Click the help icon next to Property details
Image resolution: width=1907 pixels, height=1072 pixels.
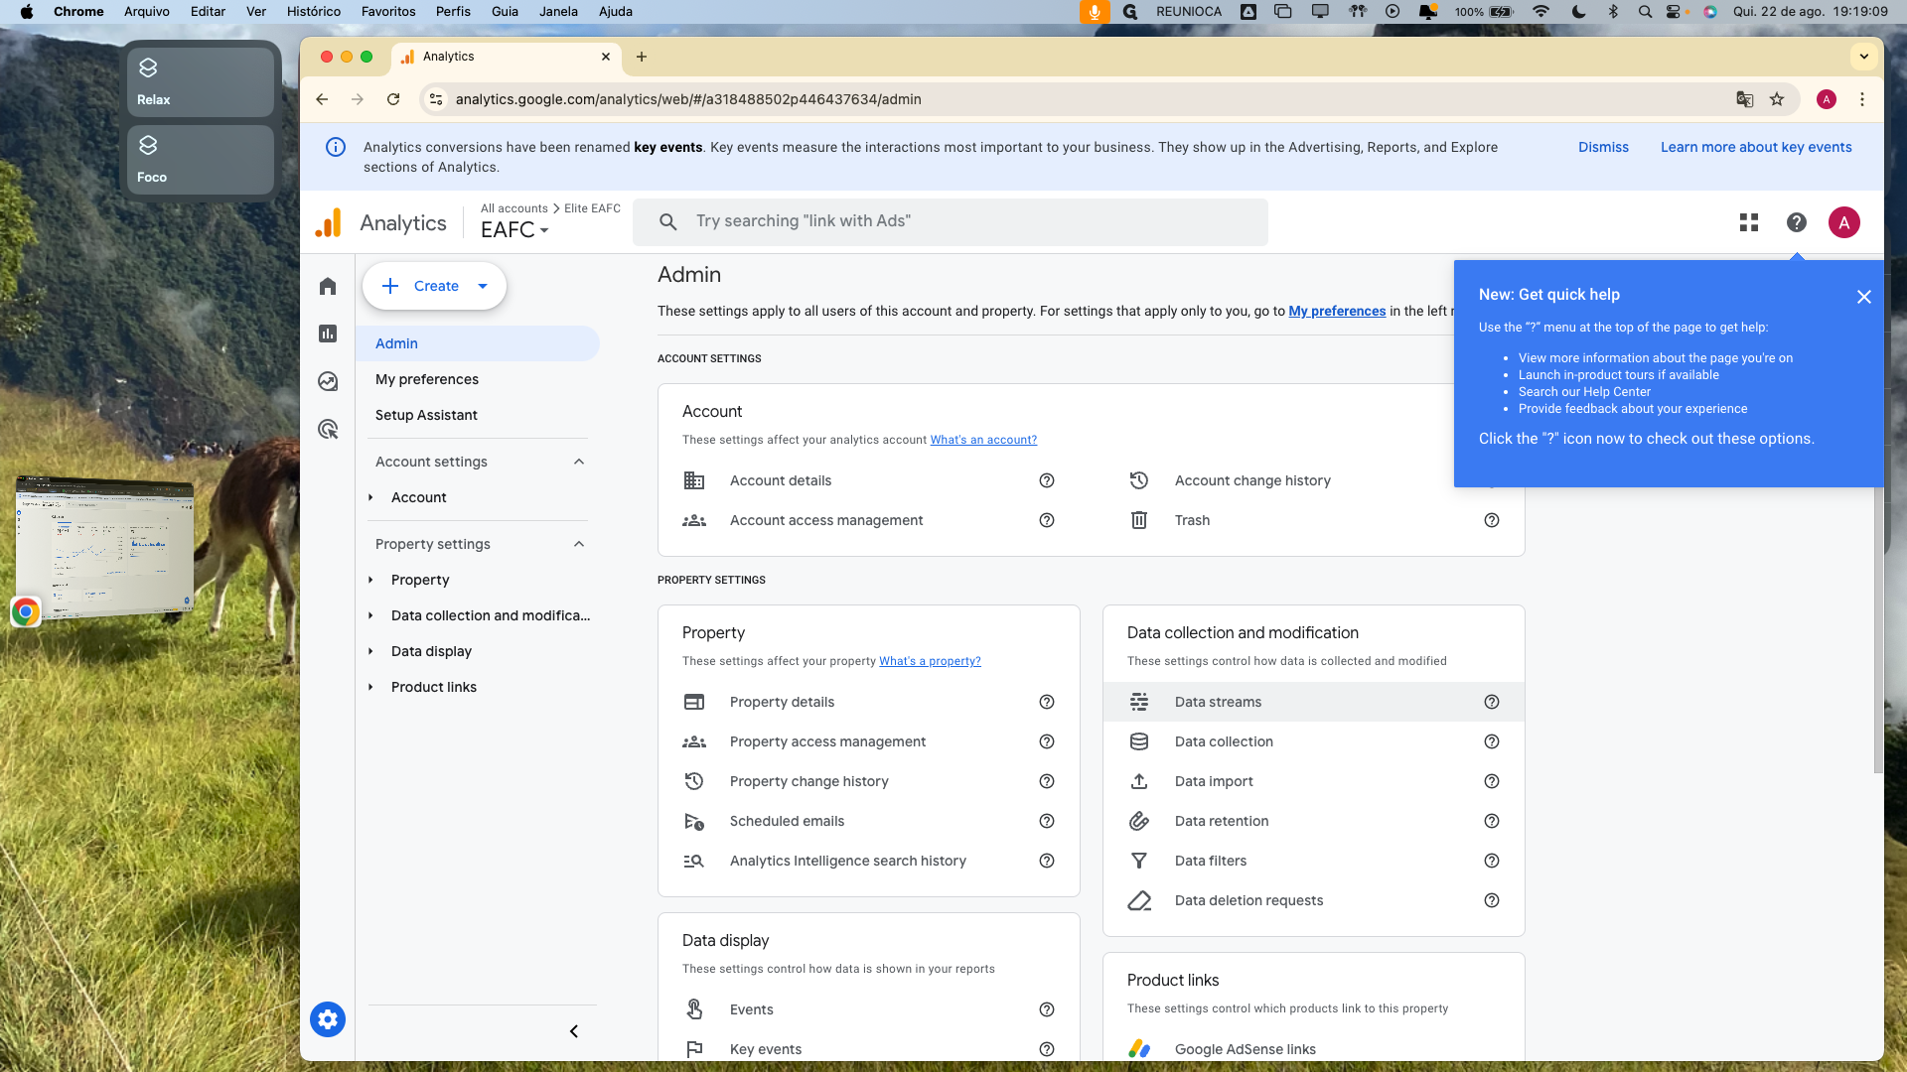[x=1047, y=702]
